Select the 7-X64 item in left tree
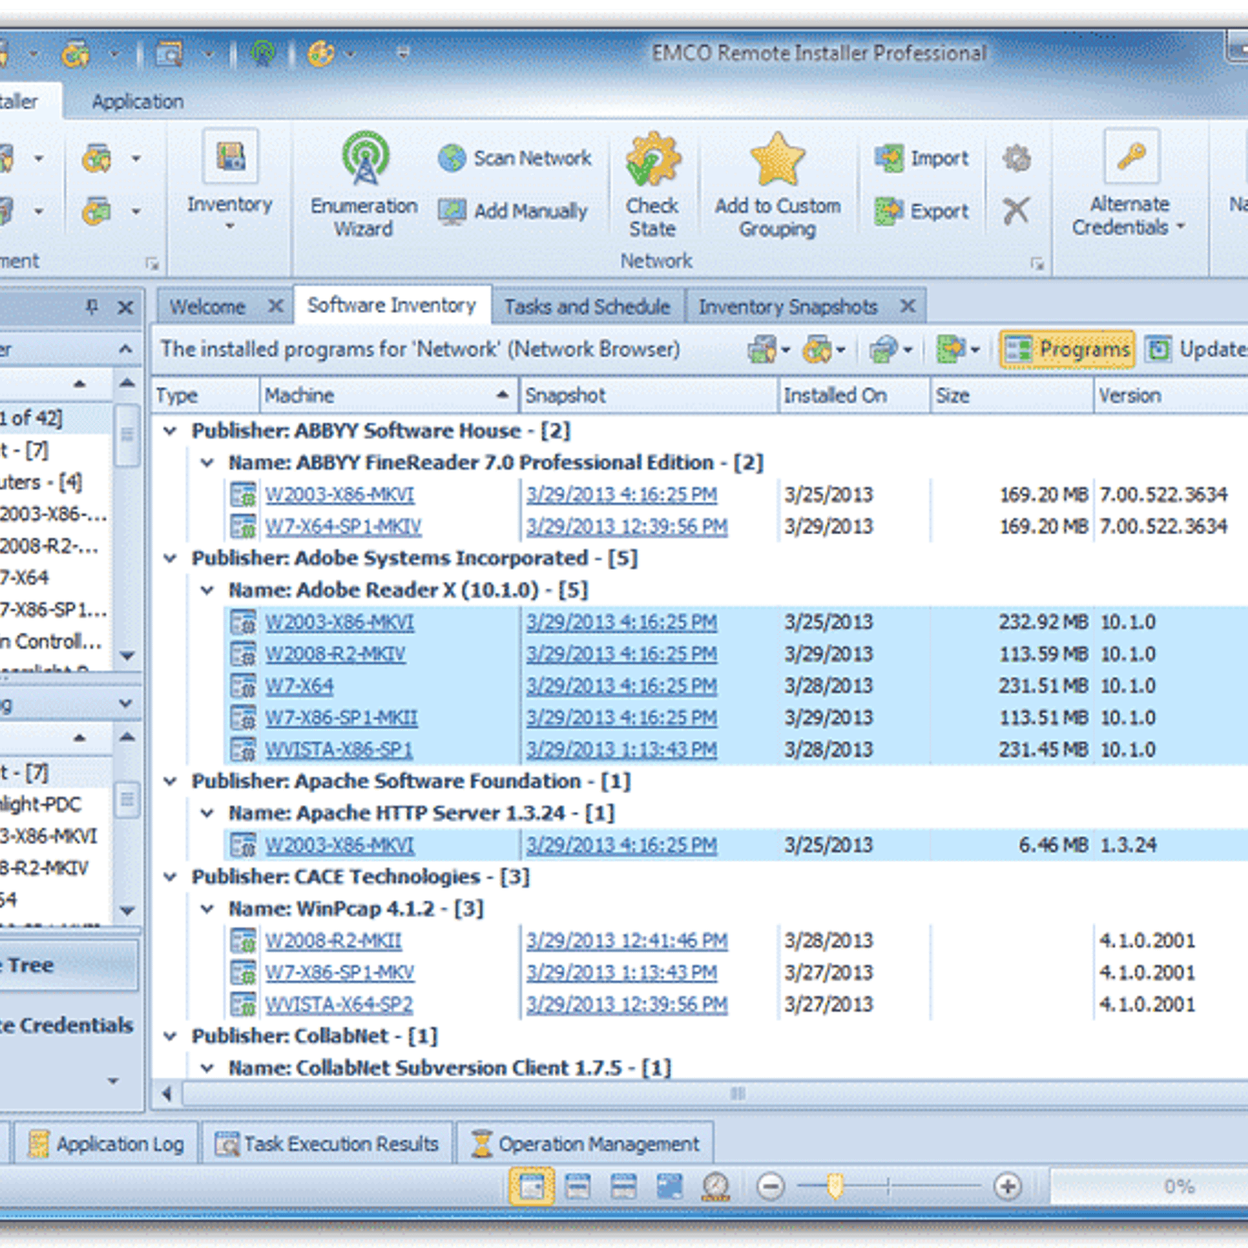This screenshot has width=1248, height=1248. 25,578
